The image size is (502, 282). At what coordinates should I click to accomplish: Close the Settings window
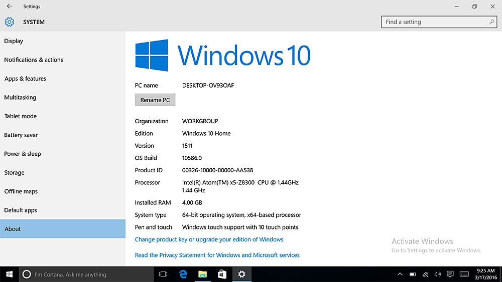tap(492, 7)
